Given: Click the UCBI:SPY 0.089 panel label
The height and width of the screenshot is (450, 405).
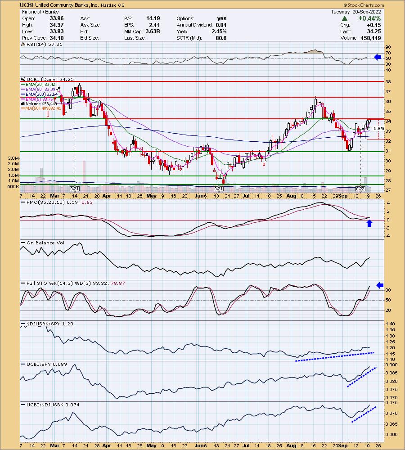Looking at the screenshot, I should tap(44, 364).
